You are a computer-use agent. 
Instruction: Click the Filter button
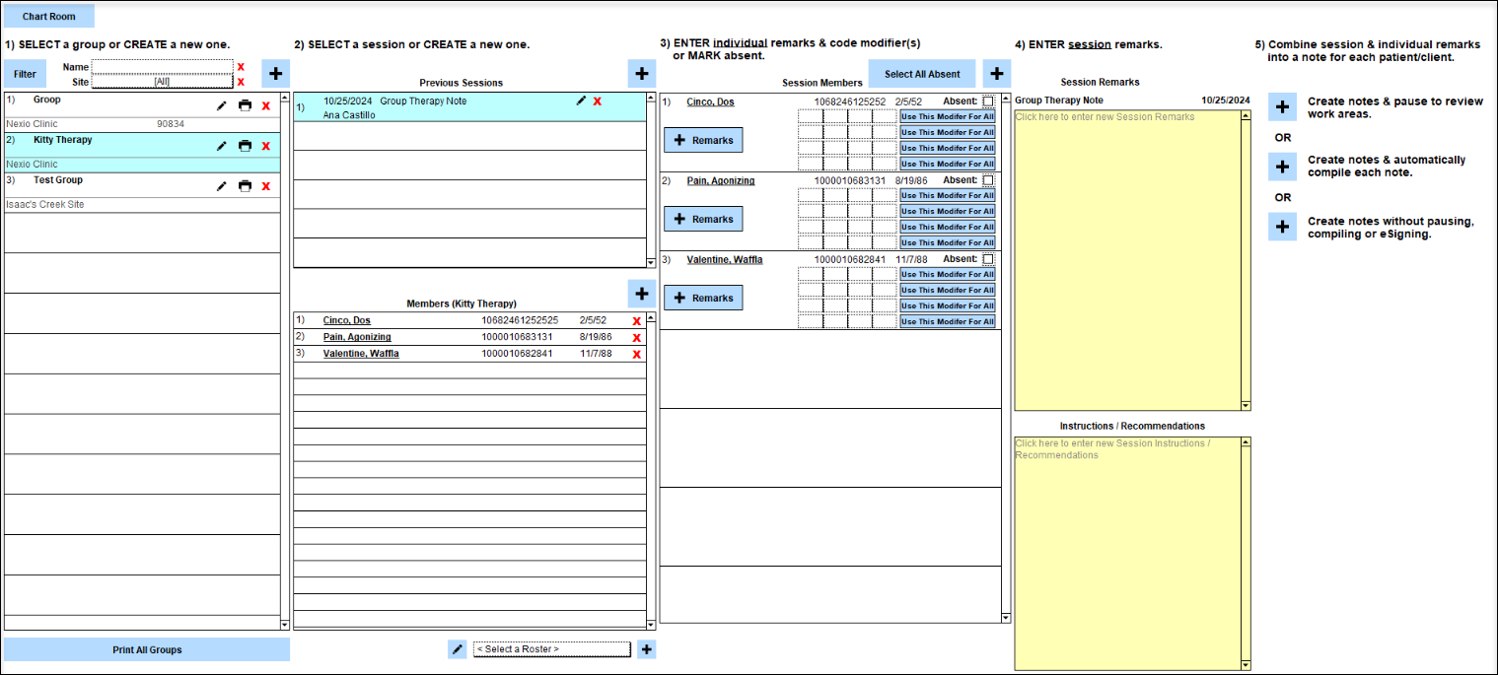pos(25,74)
